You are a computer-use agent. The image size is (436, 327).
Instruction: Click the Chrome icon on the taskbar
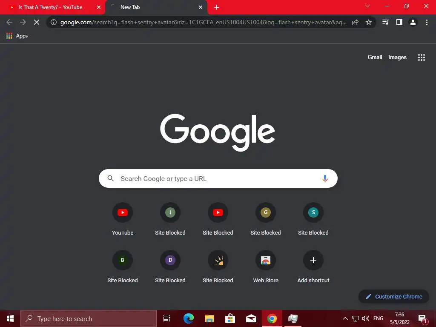click(272, 318)
